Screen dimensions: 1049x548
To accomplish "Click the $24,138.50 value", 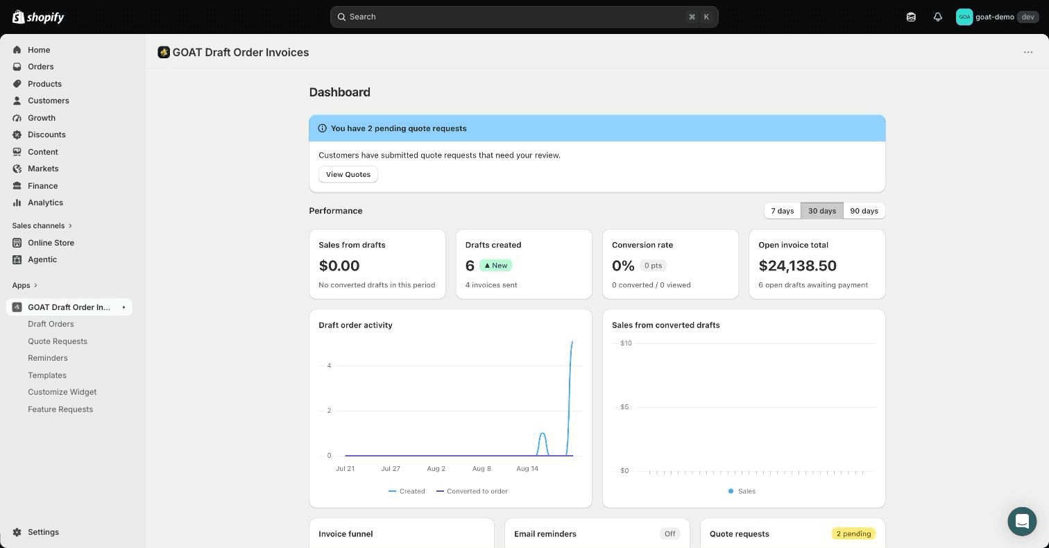I will click(x=798, y=266).
